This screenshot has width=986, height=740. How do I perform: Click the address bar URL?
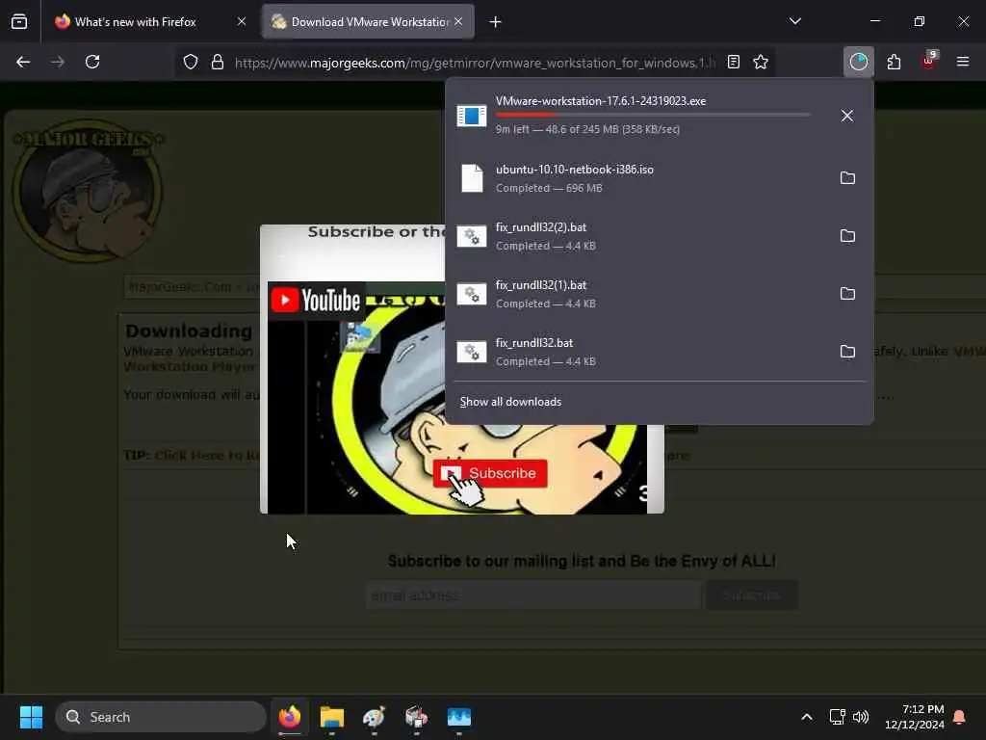click(475, 63)
